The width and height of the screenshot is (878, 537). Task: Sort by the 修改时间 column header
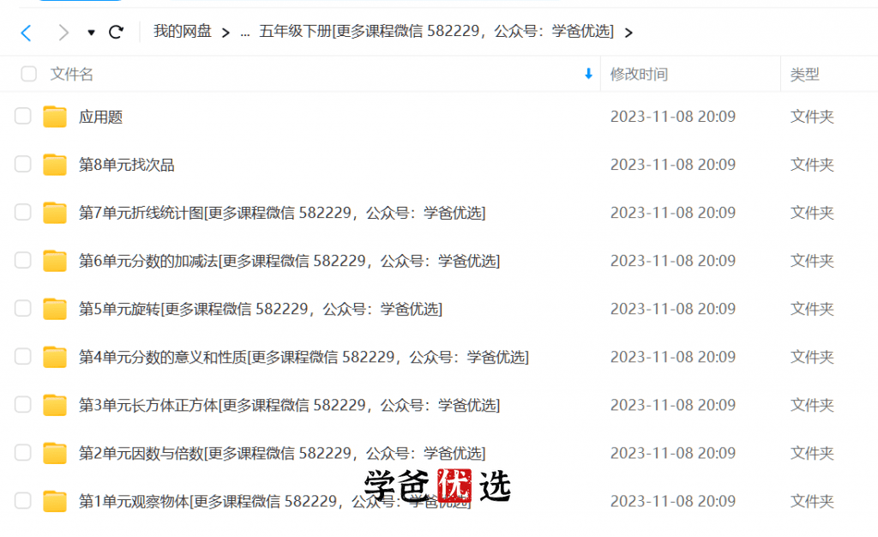pyautogui.click(x=639, y=74)
